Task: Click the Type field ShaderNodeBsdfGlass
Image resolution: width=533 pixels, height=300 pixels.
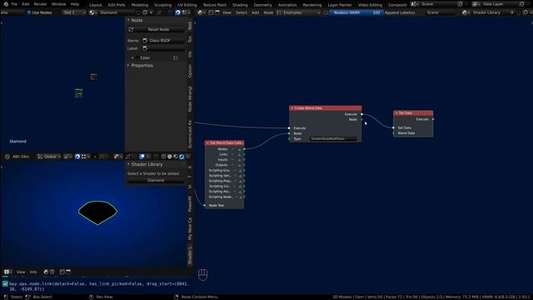Action: pyautogui.click(x=333, y=139)
